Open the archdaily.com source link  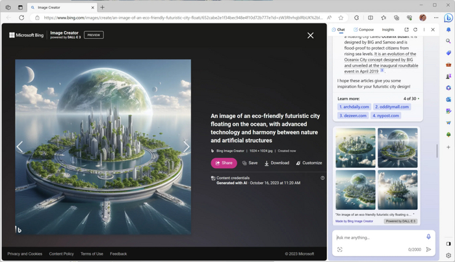click(x=354, y=106)
